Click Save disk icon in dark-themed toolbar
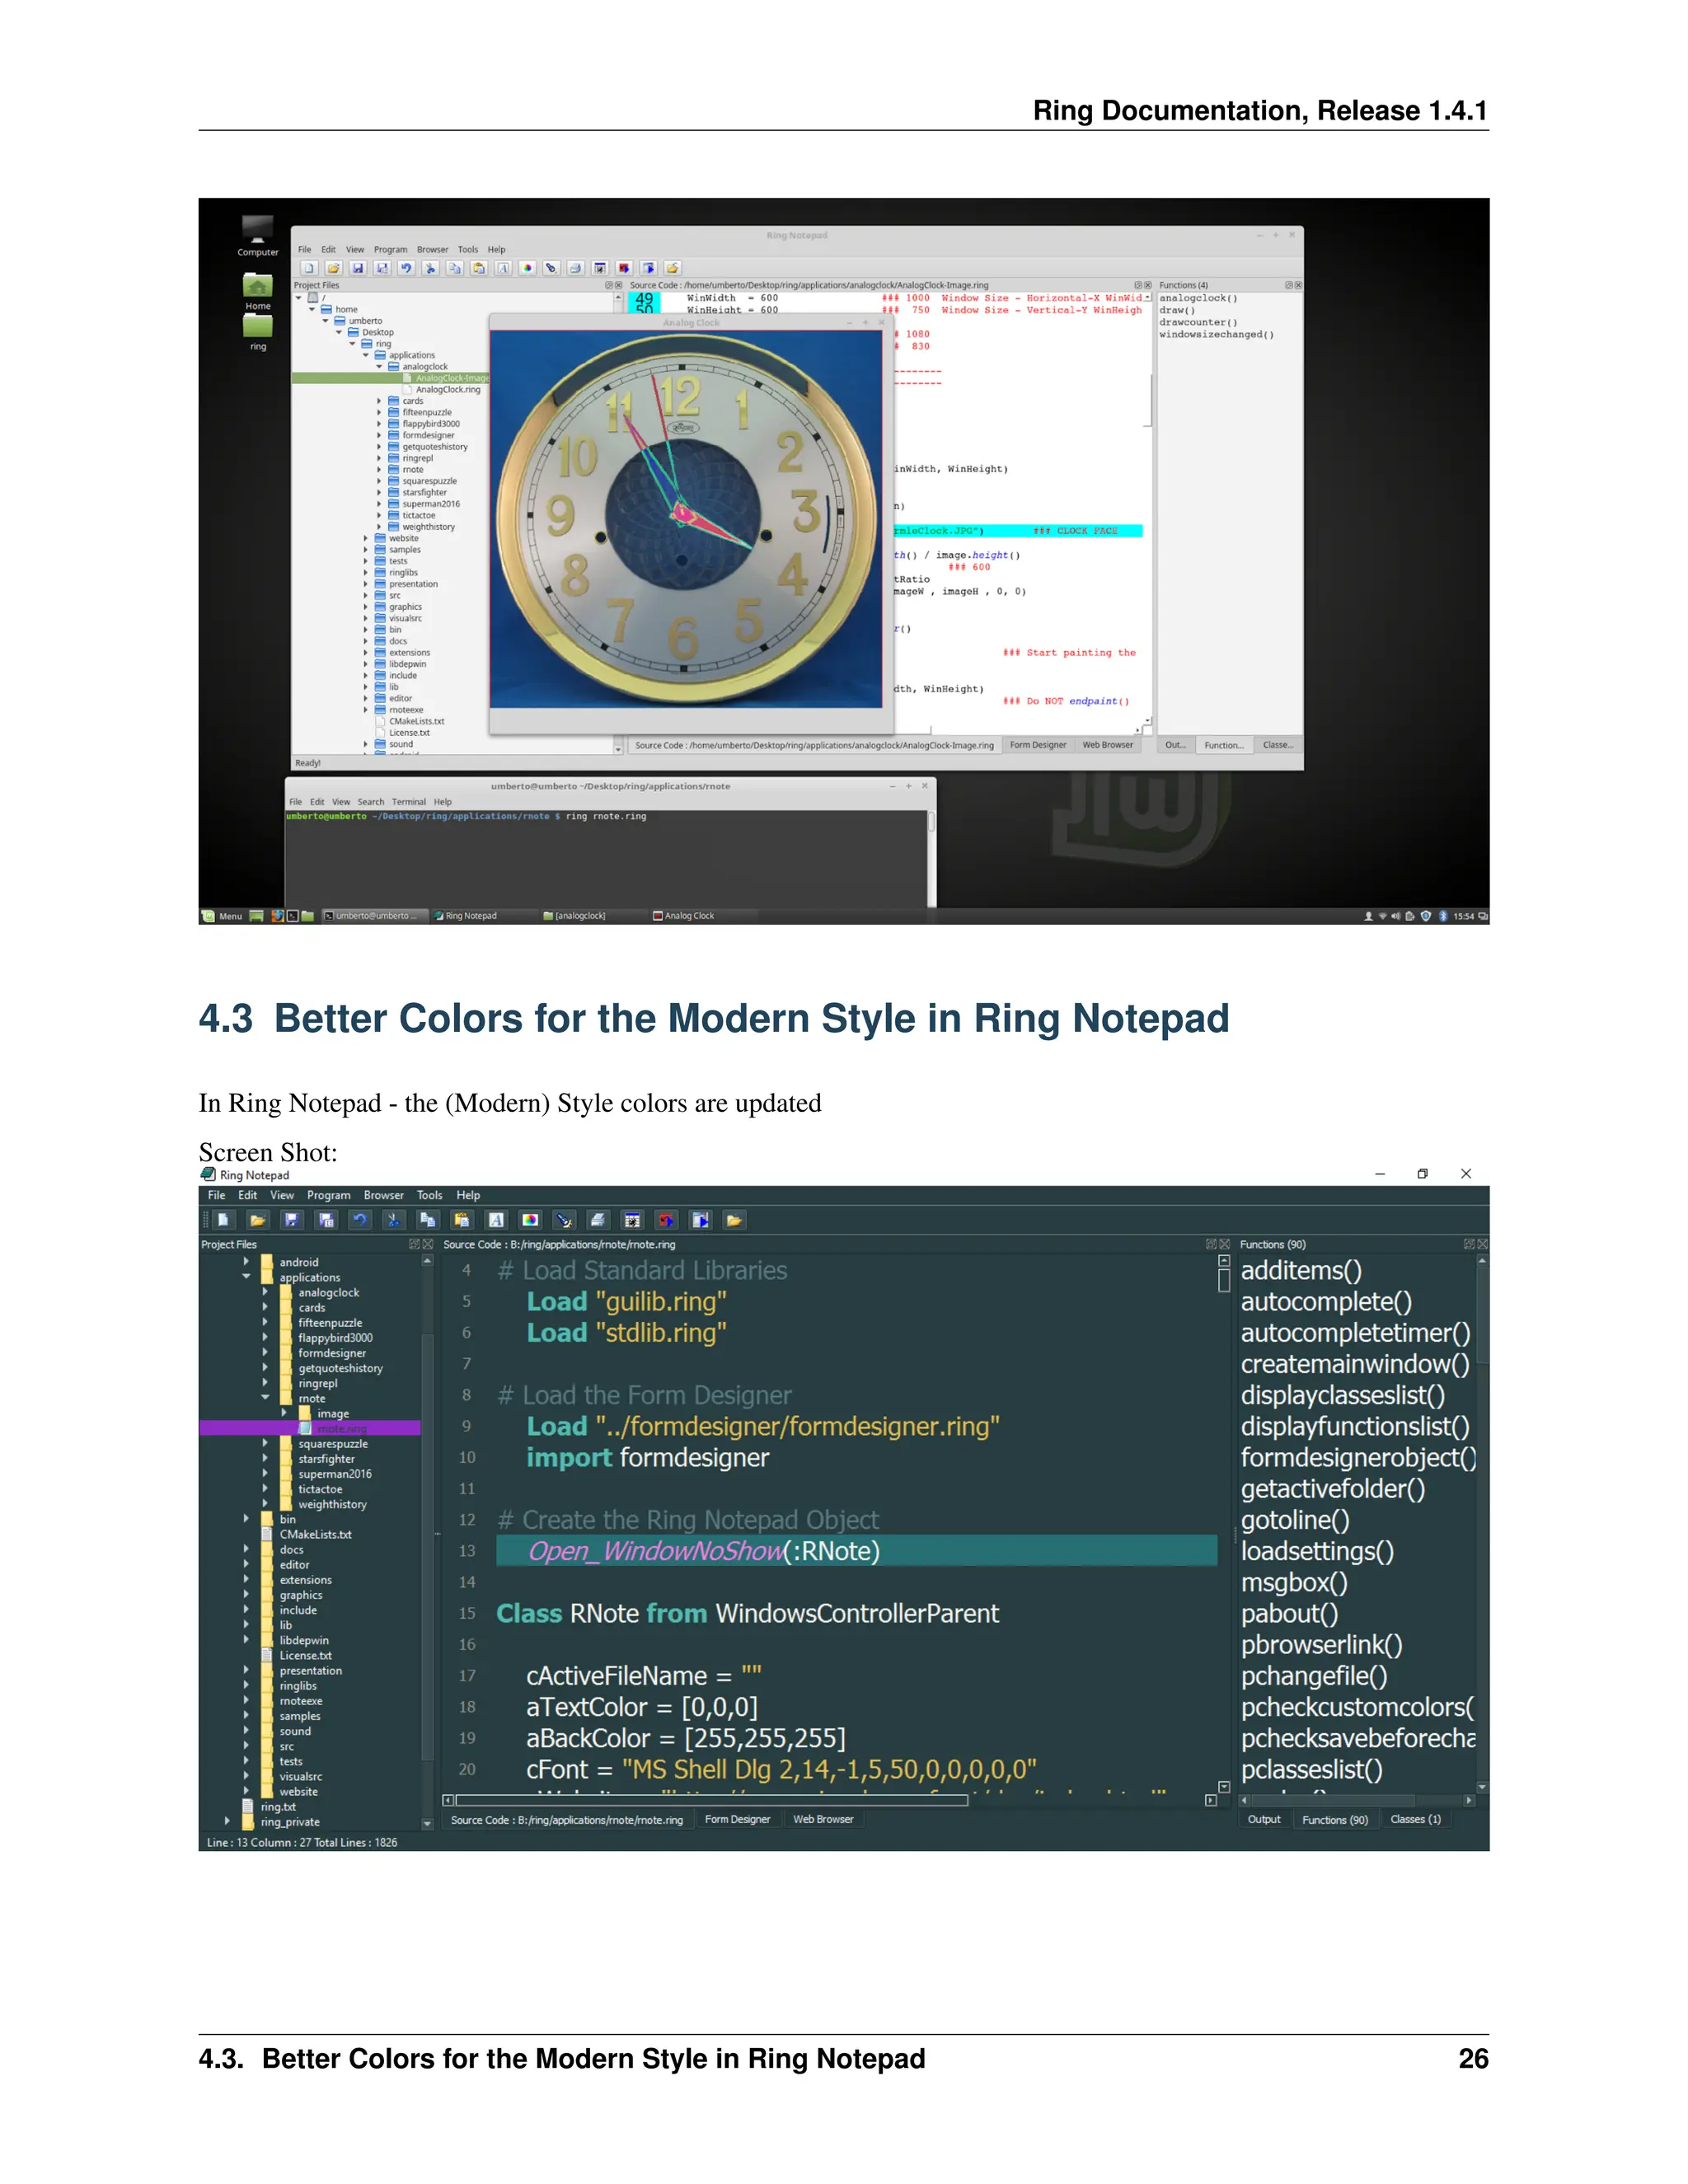The width and height of the screenshot is (1688, 2184). pyautogui.click(x=291, y=1219)
